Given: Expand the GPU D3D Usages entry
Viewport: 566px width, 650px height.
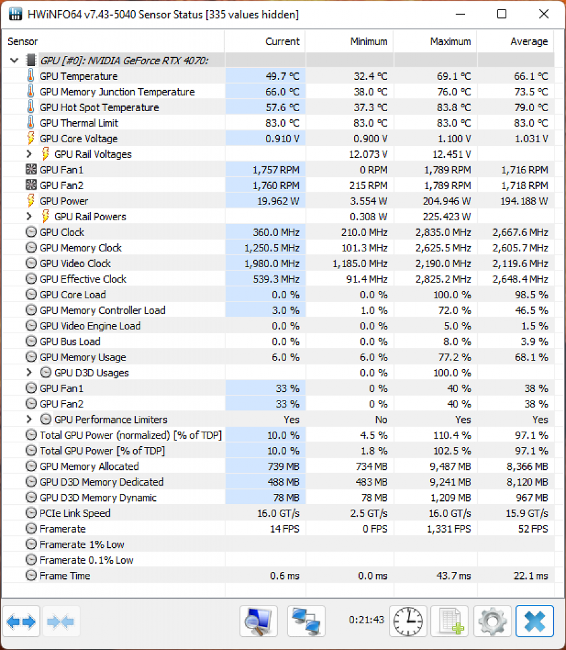Looking at the screenshot, I should click(29, 372).
